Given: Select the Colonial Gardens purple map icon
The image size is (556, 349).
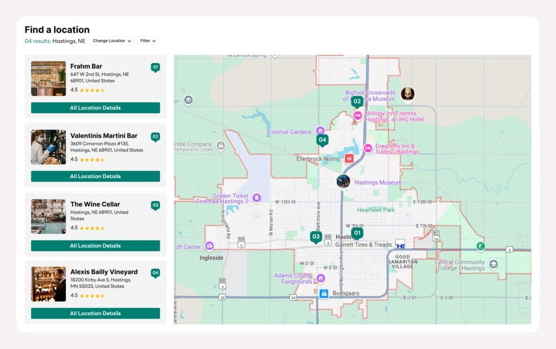Looking at the screenshot, I should pyautogui.click(x=319, y=130).
